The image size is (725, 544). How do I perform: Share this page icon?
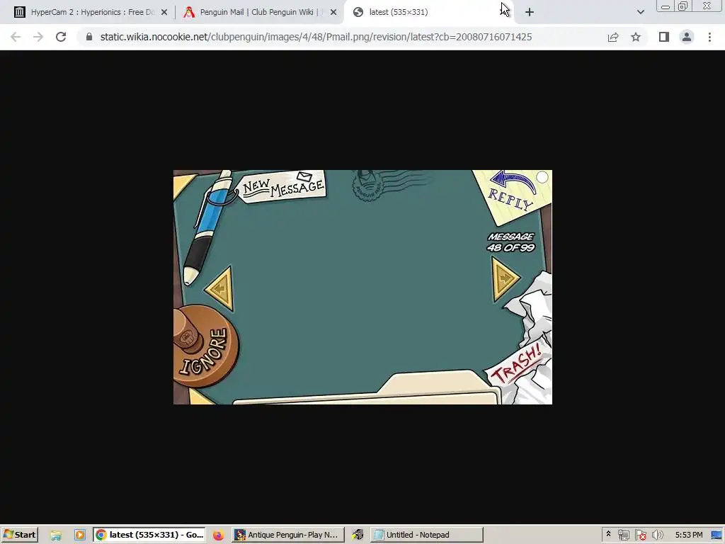coord(613,37)
